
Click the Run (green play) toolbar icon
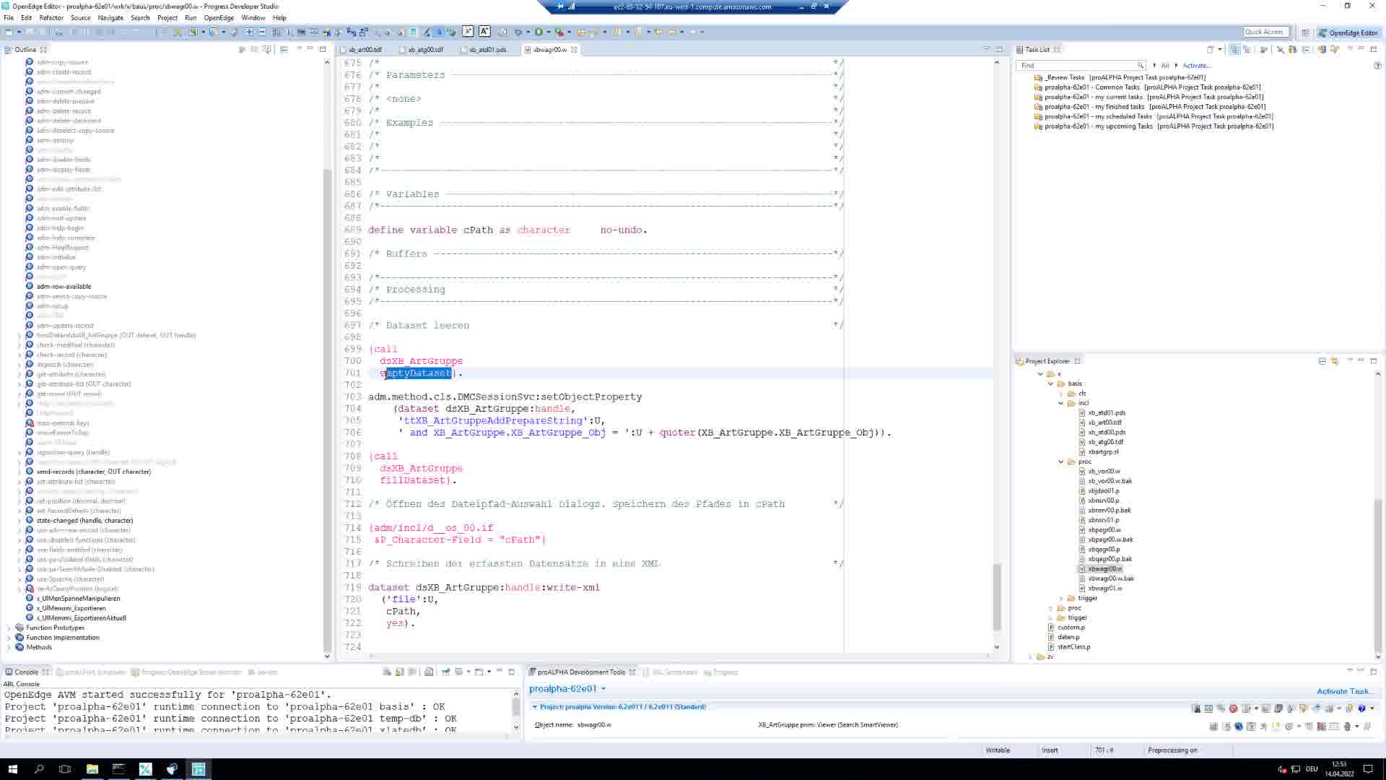point(539,32)
